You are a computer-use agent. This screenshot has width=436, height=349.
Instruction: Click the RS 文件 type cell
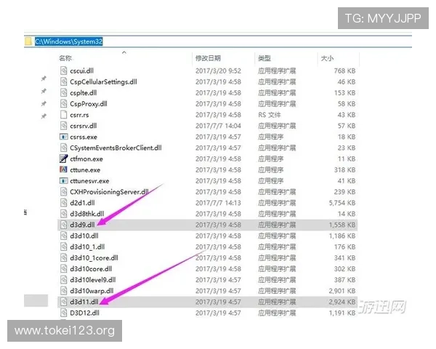[270, 115]
